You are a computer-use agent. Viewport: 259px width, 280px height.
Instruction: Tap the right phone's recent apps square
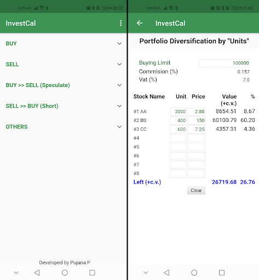[x=222, y=273]
